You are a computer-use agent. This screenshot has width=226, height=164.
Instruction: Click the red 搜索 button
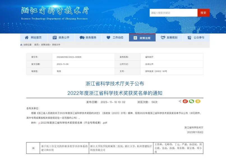(203, 13)
